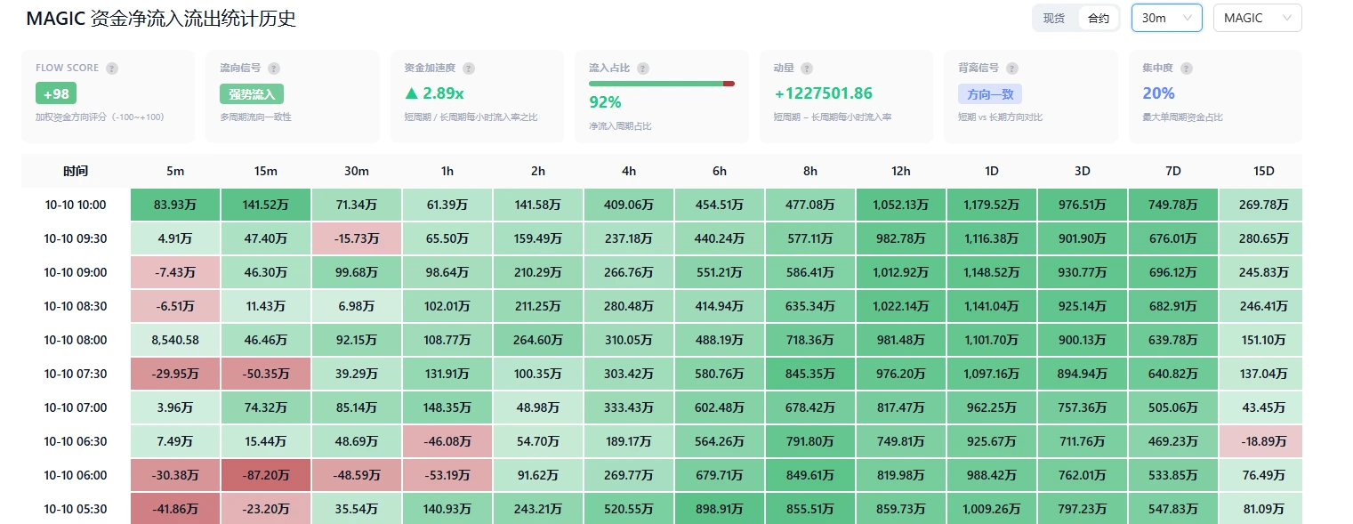This screenshot has height=524, width=1353.
Task: Click the 2.89x acceleration value
Action: [x=433, y=93]
